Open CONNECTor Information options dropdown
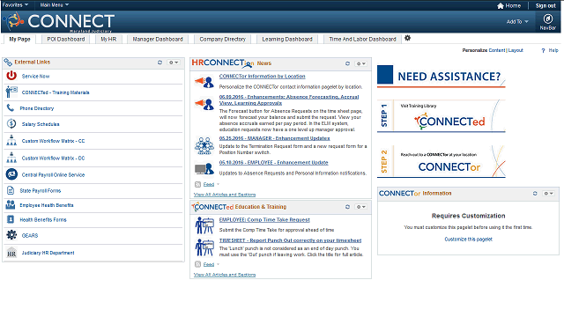This screenshot has height=317, width=564. pyautogui.click(x=549, y=194)
